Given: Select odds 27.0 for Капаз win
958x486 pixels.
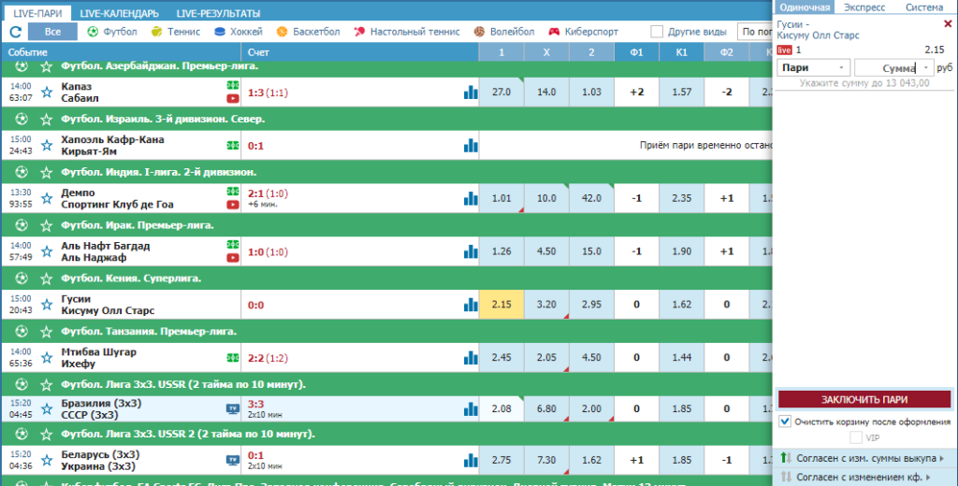Looking at the screenshot, I should pyautogui.click(x=501, y=93).
